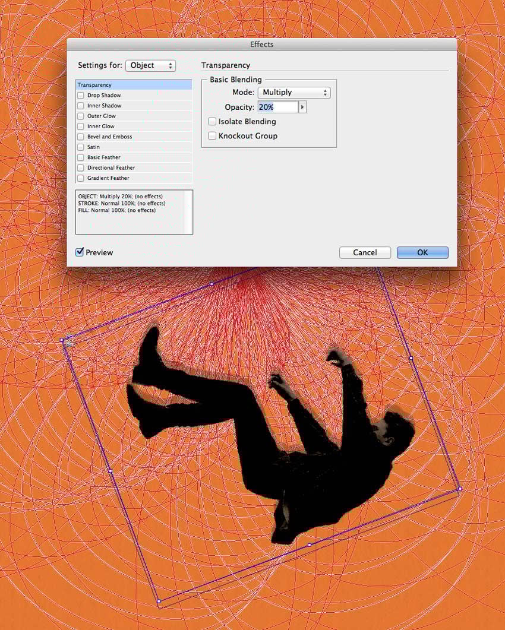Enable the Inner Shadow effect checkbox
Screen dimensions: 505x630
[81, 106]
